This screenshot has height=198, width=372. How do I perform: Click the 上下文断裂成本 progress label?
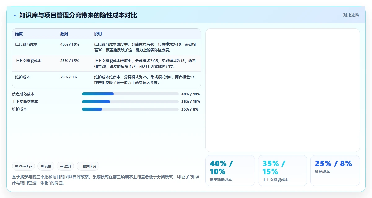[x=25, y=102]
